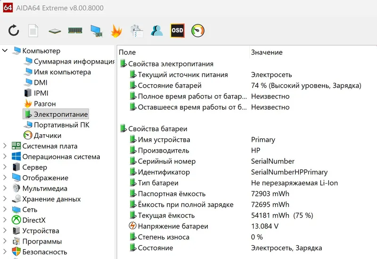This screenshot has width=377, height=259.
Task: Click the Электросеть, Зарядка status value
Action: coord(287,248)
